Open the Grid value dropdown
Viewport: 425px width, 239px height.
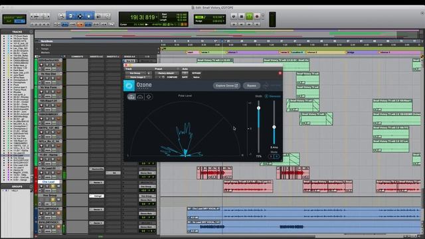[224, 17]
